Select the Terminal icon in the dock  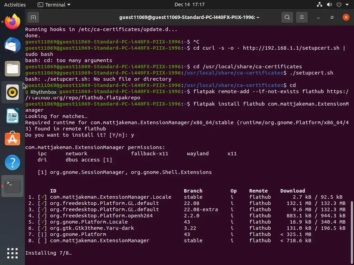(x=12, y=186)
